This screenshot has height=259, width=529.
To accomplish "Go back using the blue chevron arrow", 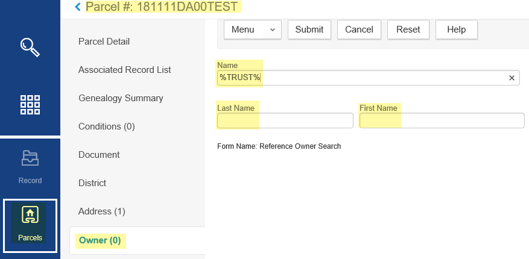I will coord(77,7).
